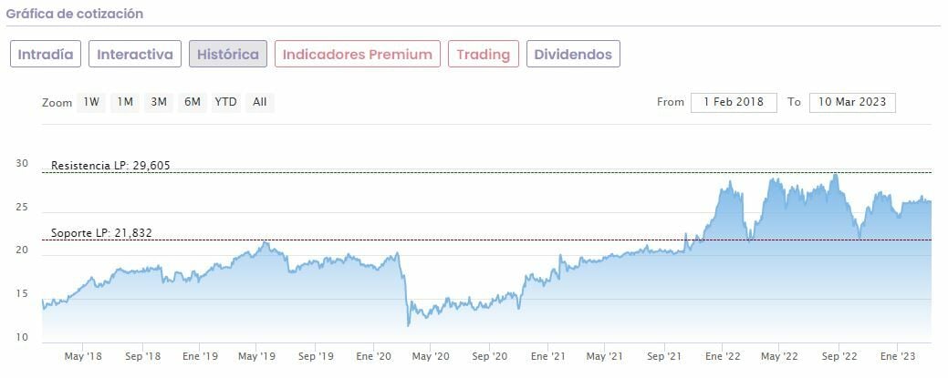Viewport: 948px width, 378px height.
Task: Select YTD zoom range
Action: [225, 102]
